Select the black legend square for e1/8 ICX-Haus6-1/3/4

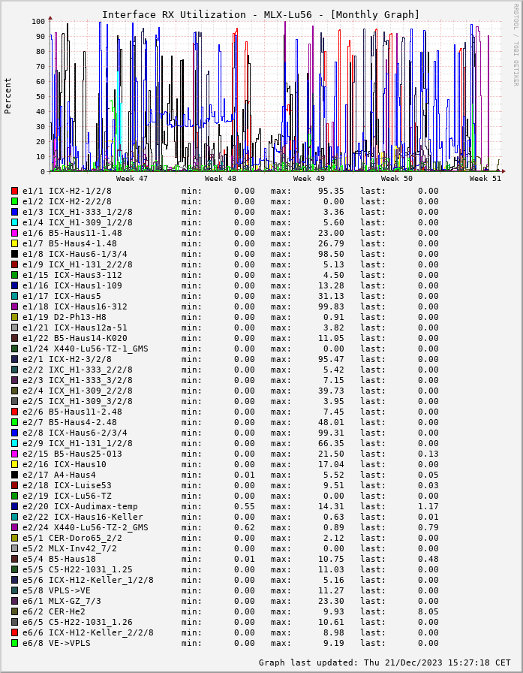(14, 254)
